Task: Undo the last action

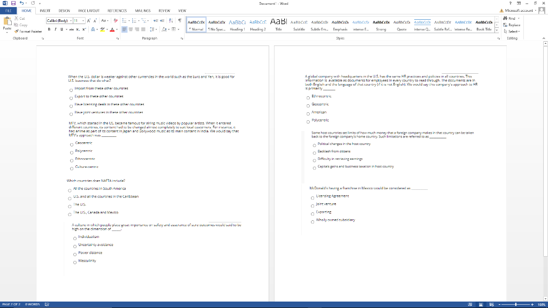Action: (21, 3)
